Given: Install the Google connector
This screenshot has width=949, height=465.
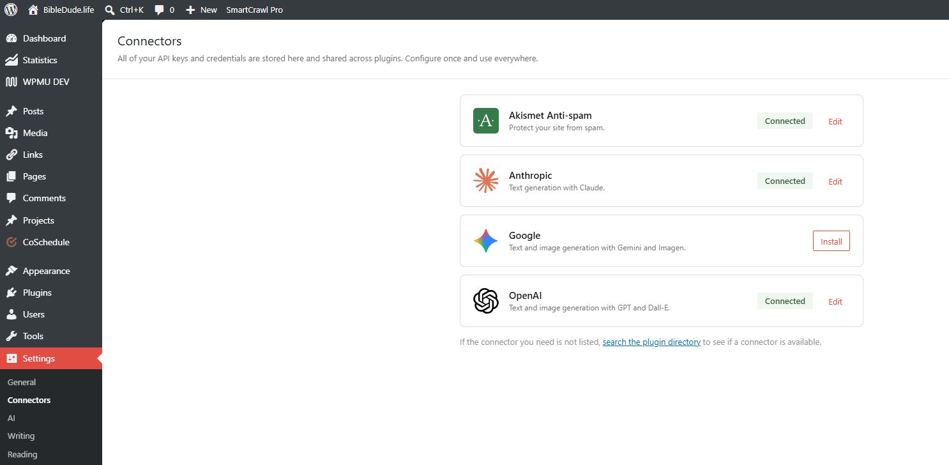Looking at the screenshot, I should coord(831,241).
